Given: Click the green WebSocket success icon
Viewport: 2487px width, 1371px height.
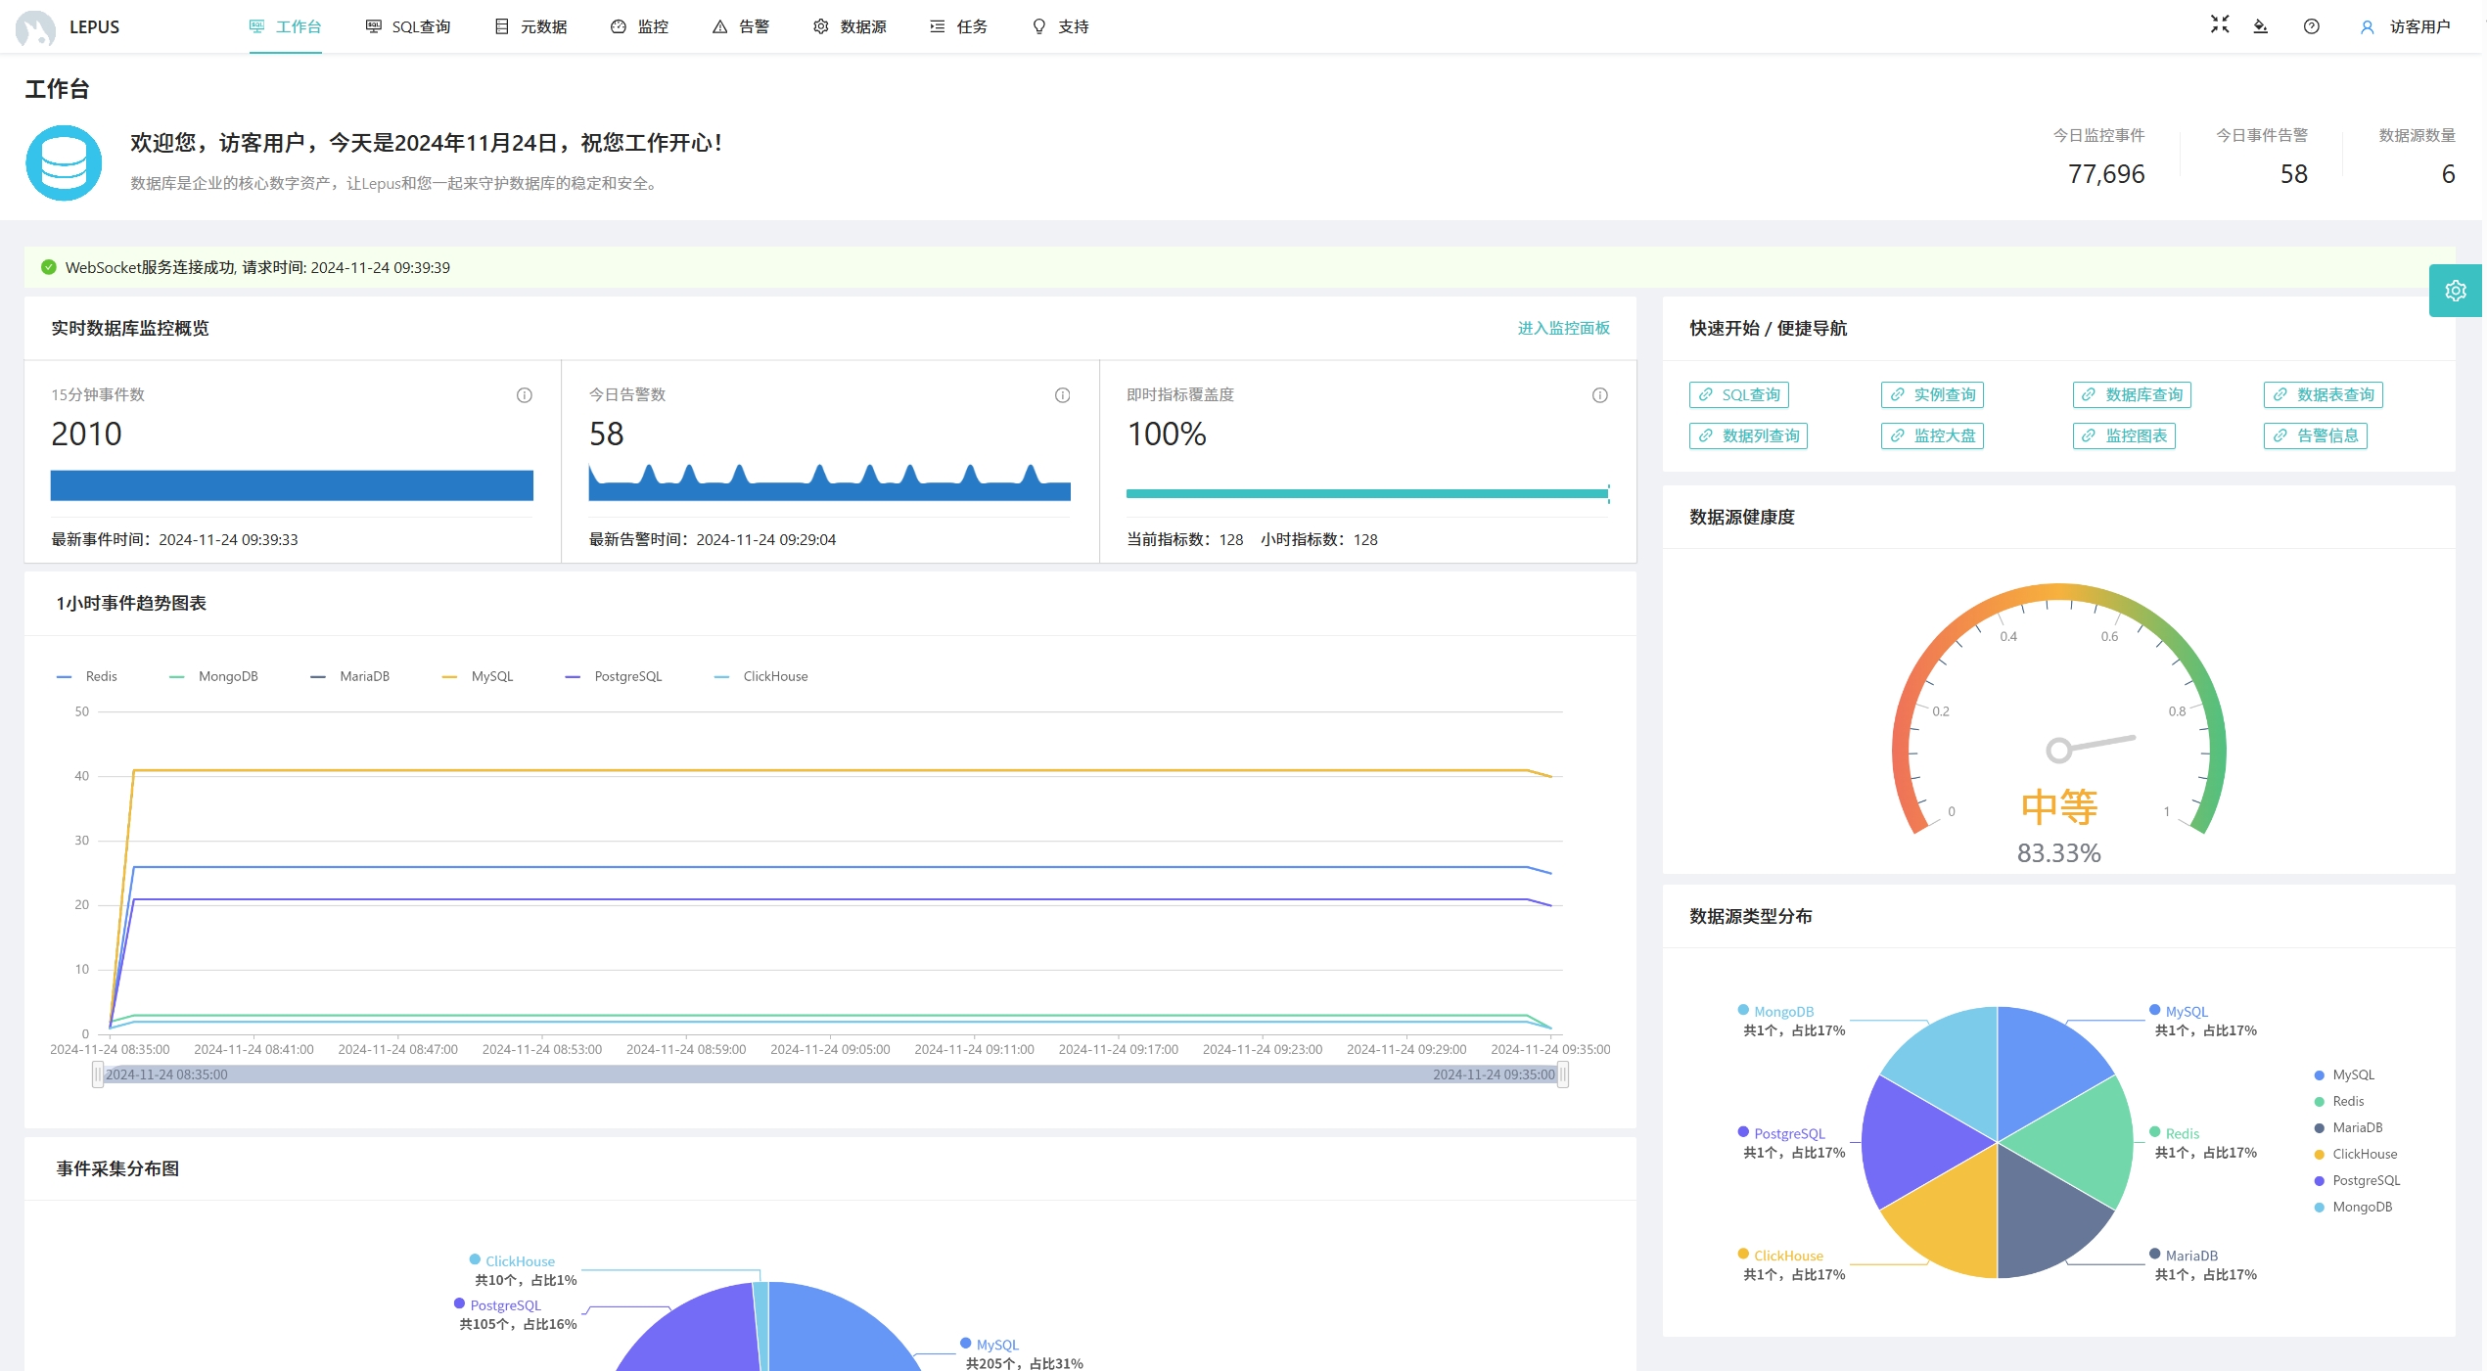Looking at the screenshot, I should 48,267.
